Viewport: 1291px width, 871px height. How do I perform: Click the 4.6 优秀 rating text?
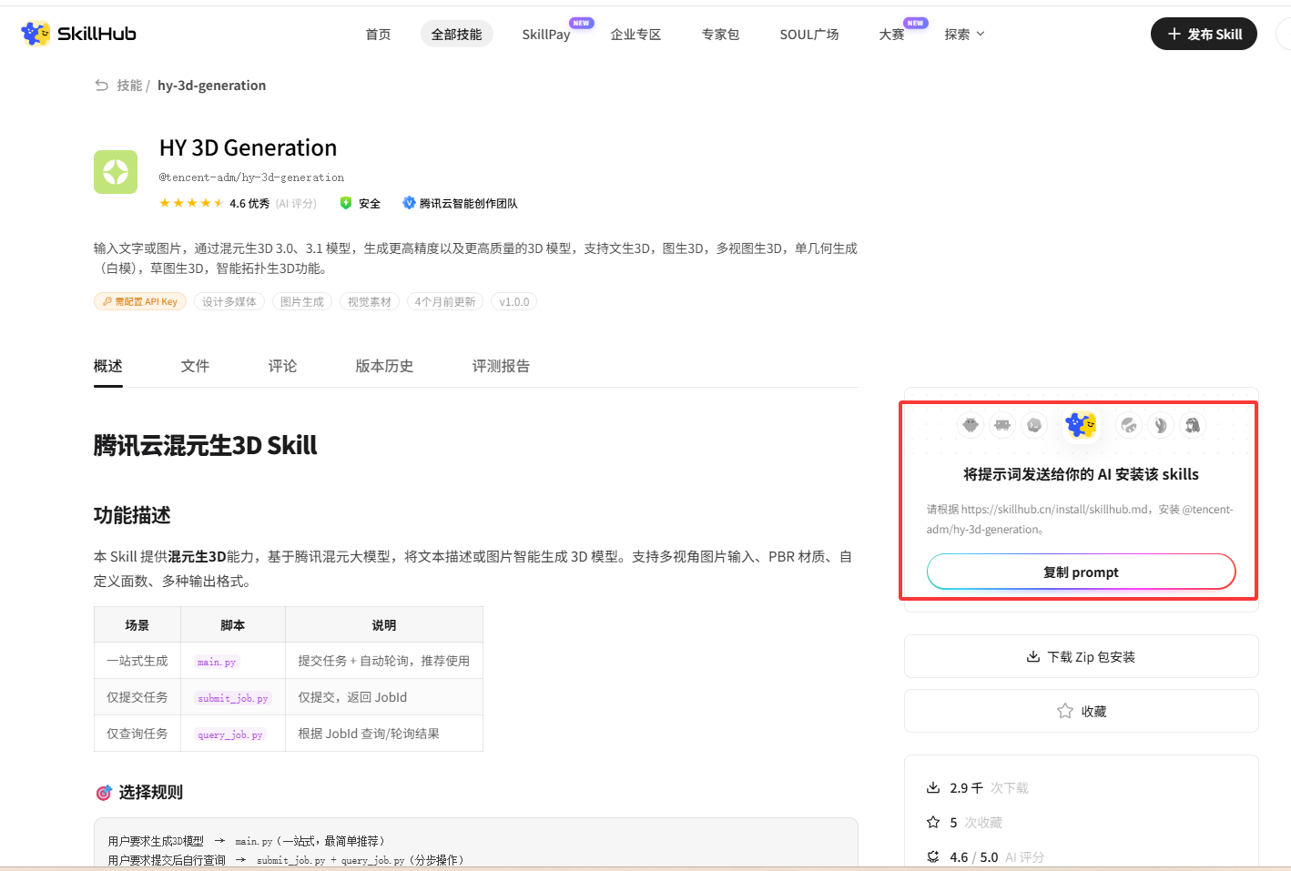click(249, 204)
